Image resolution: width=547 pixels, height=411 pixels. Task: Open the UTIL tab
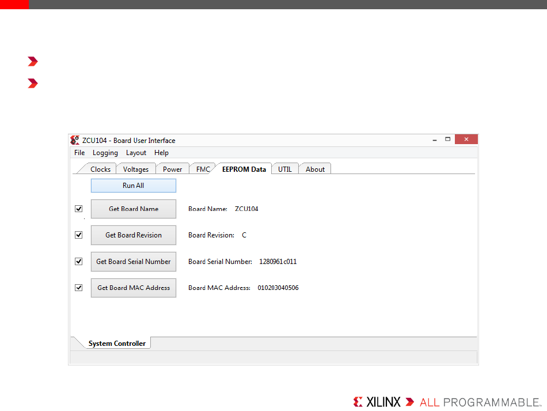tap(285, 169)
